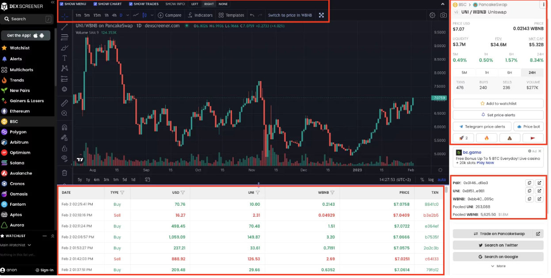The image size is (551, 278).
Task: Open chart settings gear icon
Action: click(x=432, y=15)
